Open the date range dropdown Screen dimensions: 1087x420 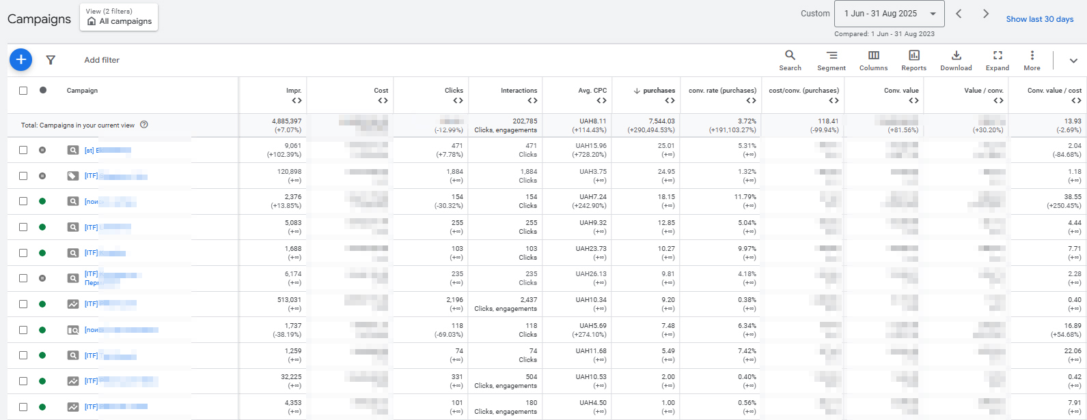point(890,14)
